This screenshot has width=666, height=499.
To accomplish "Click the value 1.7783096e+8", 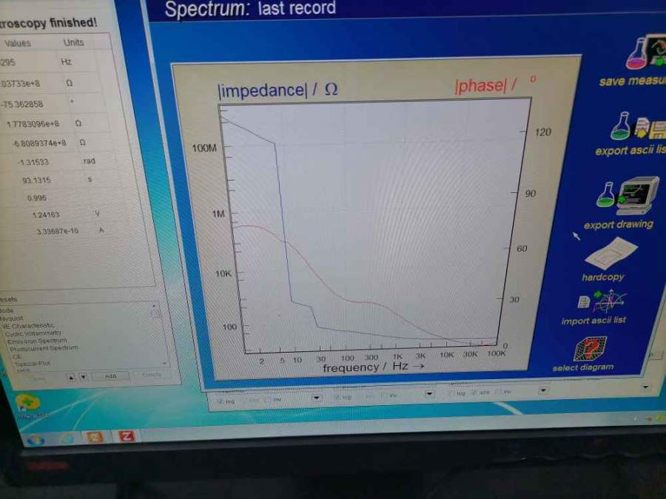I will (x=33, y=124).
